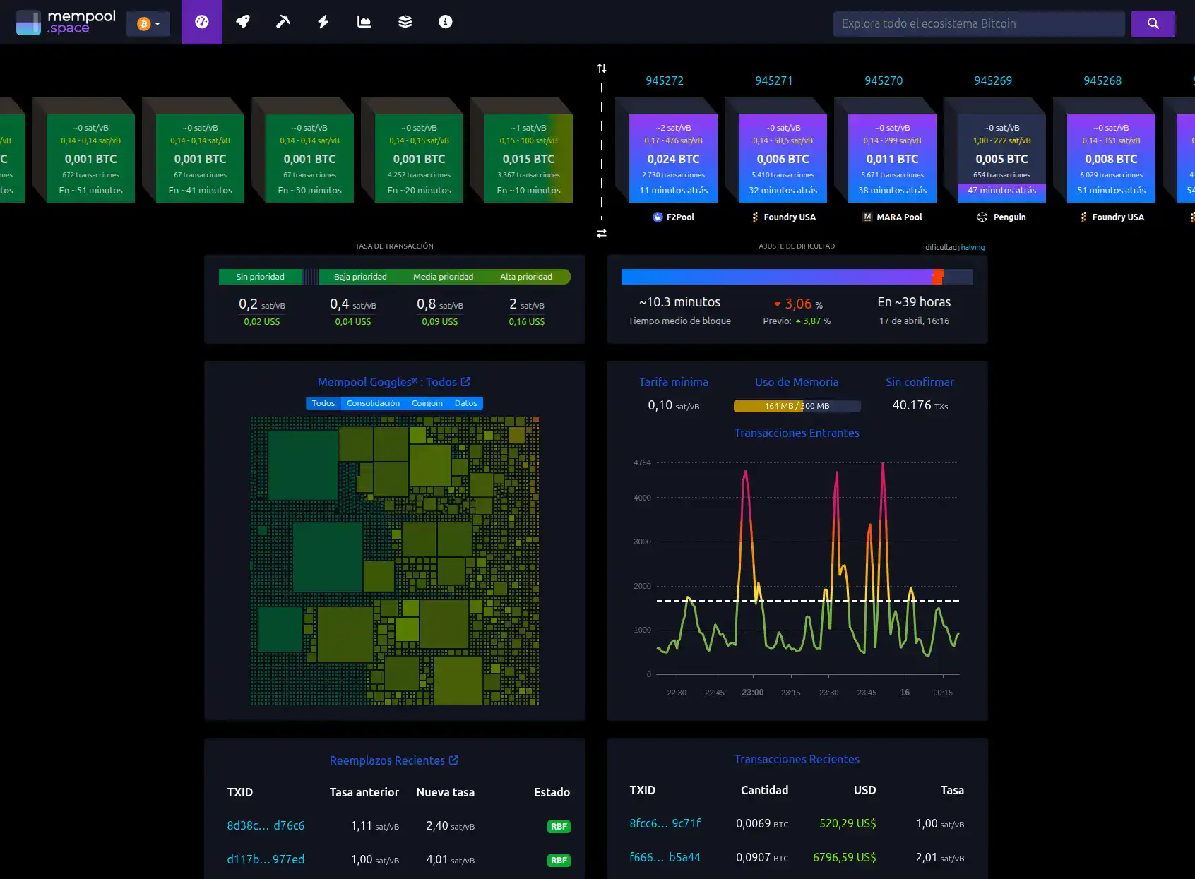Open the Transacciones Recientes link
This screenshot has height=879, width=1195.
797,759
